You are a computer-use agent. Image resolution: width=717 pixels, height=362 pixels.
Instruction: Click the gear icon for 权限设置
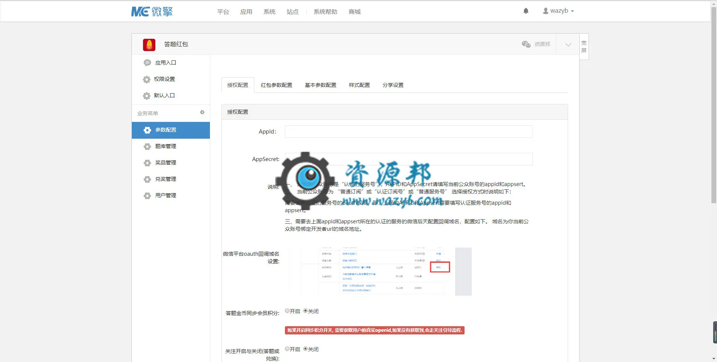tap(147, 79)
